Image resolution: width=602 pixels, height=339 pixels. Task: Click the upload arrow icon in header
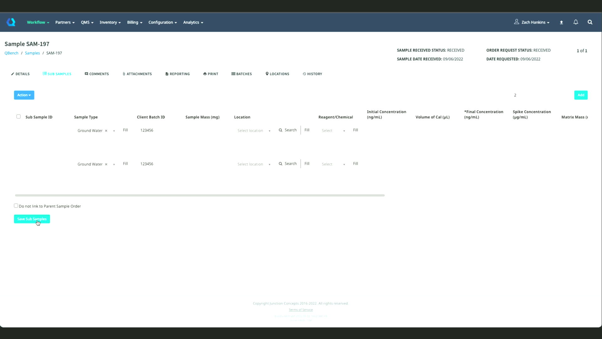click(x=561, y=22)
